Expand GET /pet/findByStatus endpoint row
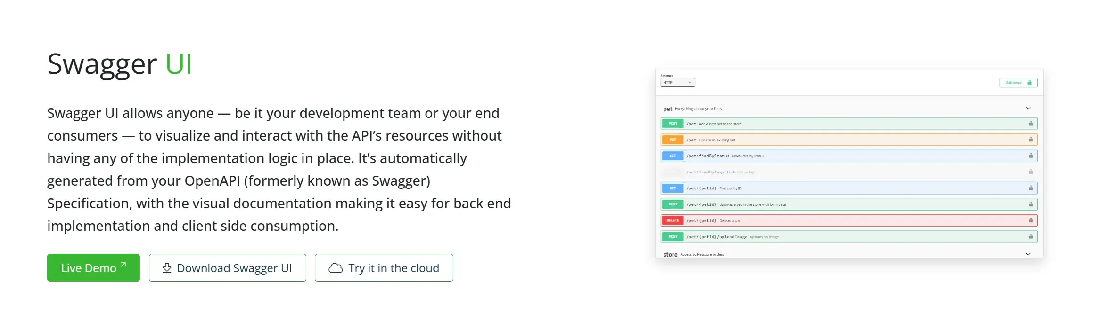Image resolution: width=1099 pixels, height=321 pixels. pyautogui.click(x=849, y=156)
